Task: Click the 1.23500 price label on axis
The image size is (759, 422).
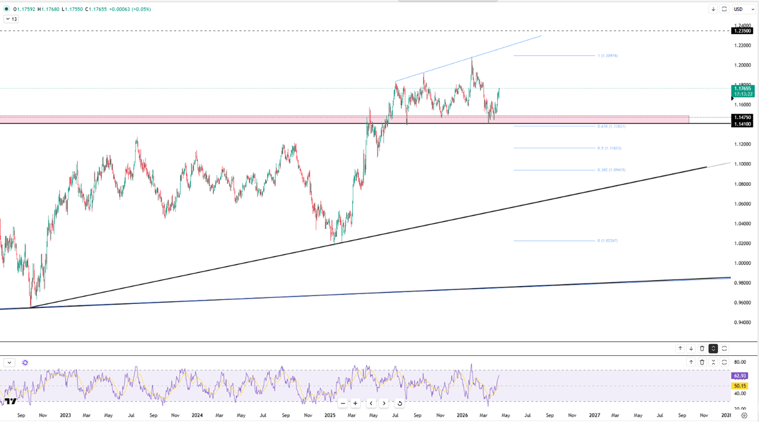Action: 743,31
